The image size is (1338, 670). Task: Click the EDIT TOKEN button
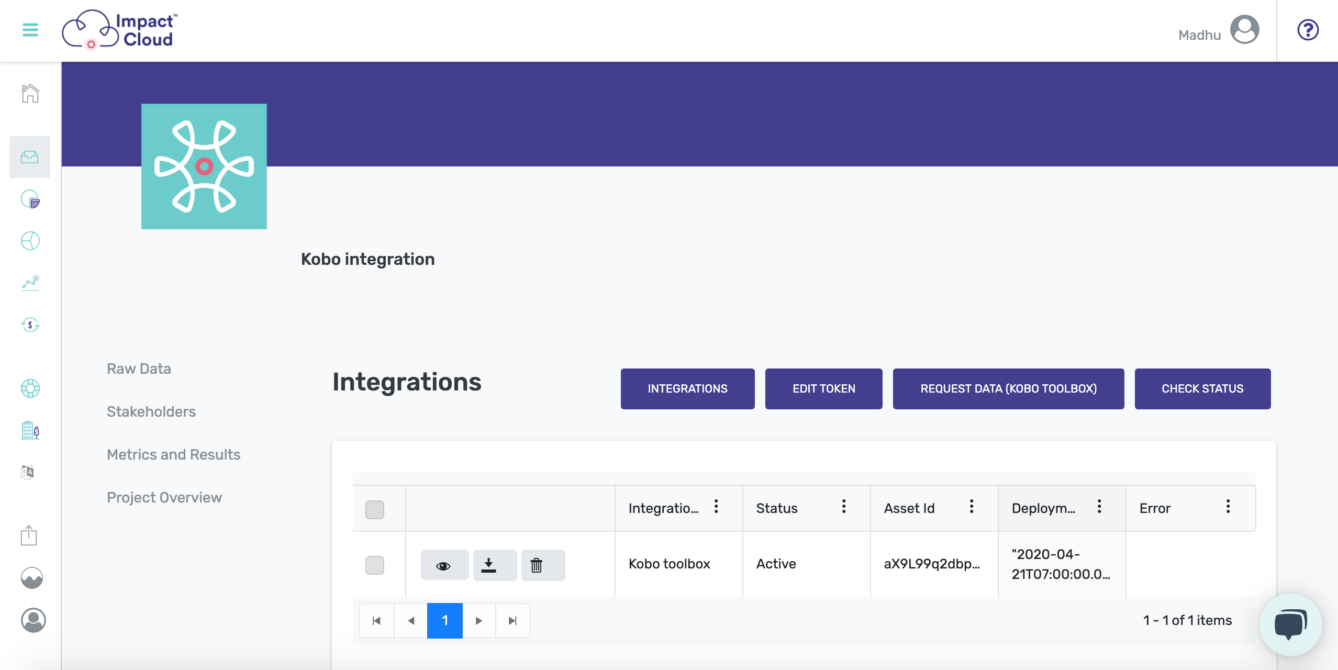(x=824, y=389)
